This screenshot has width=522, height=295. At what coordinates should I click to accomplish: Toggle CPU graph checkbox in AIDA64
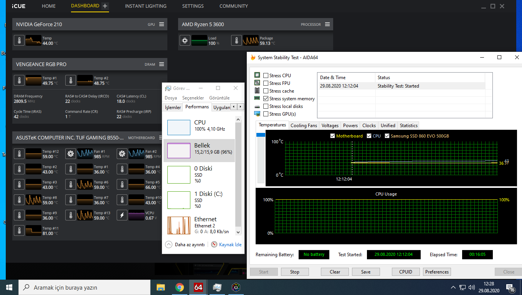369,136
